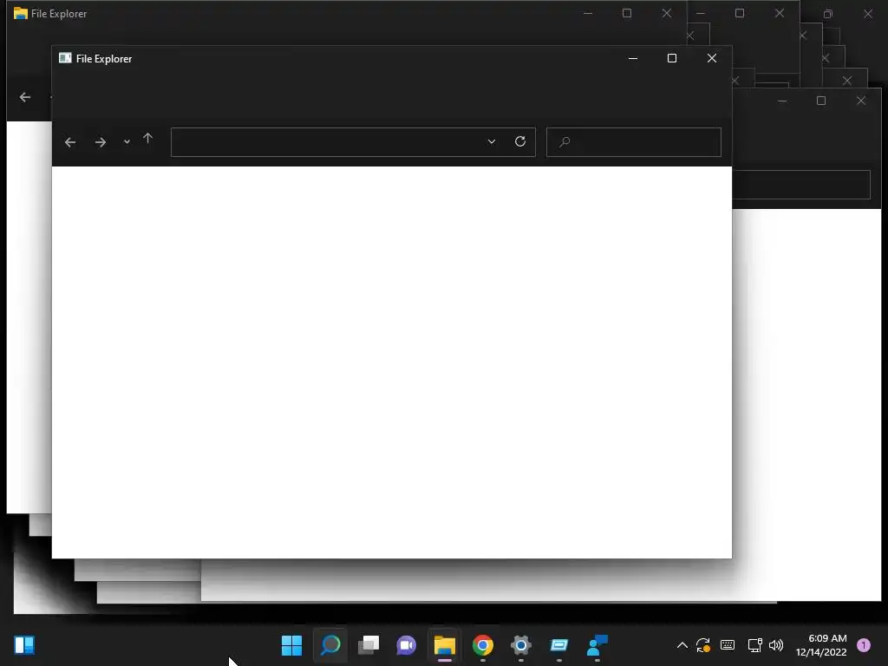The height and width of the screenshot is (666, 888).
Task: Open Settings gear on taskbar
Action: (520, 645)
